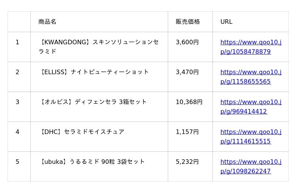Click the 3,600円 price cell
The width and height of the screenshot is (303, 193).
187,42
